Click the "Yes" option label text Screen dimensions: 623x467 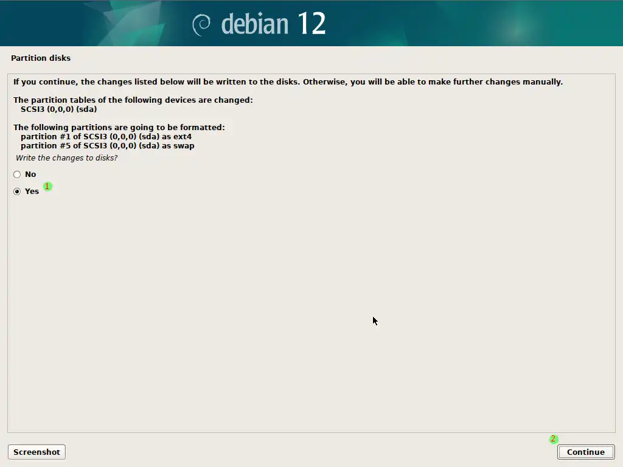(32, 192)
